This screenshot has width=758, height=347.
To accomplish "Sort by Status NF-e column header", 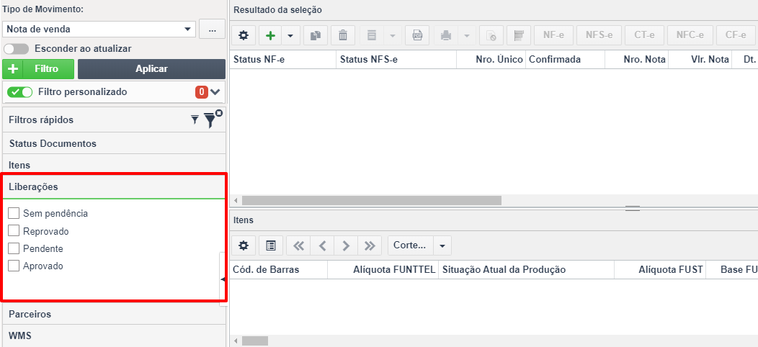I will tap(282, 60).
